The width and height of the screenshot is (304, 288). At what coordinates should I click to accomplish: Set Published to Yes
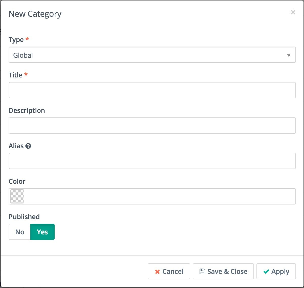[x=42, y=232]
